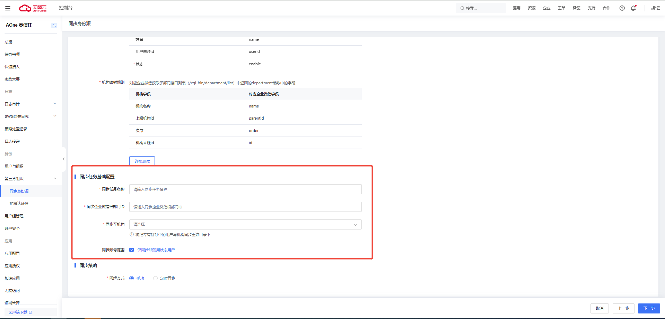Click the 同步身份源 page title
Image resolution: width=665 pixels, height=319 pixels.
(x=80, y=24)
